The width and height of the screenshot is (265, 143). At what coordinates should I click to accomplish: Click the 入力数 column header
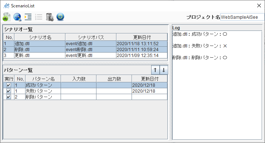[79, 79]
